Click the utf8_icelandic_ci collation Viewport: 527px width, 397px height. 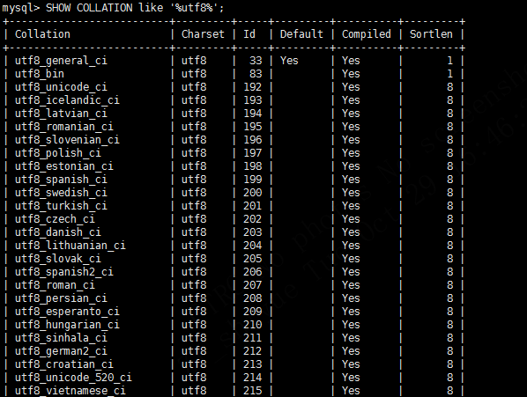click(x=67, y=100)
